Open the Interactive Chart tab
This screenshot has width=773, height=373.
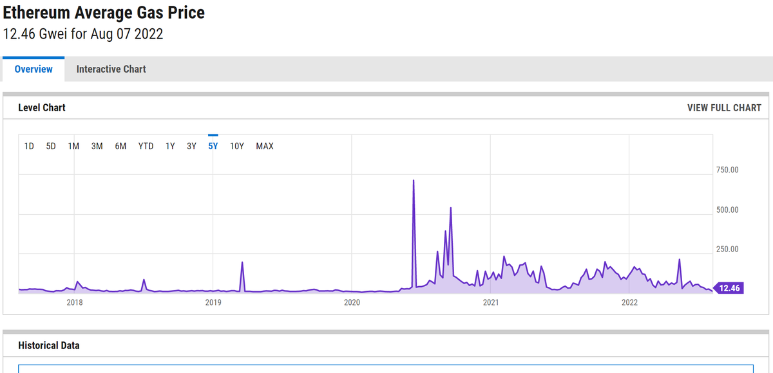pos(111,69)
